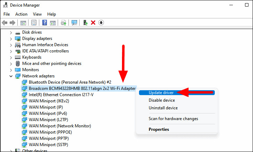Expand the Human Interface Devices node
Image resolution: width=253 pixels, height=152 pixels.
click(x=11, y=45)
